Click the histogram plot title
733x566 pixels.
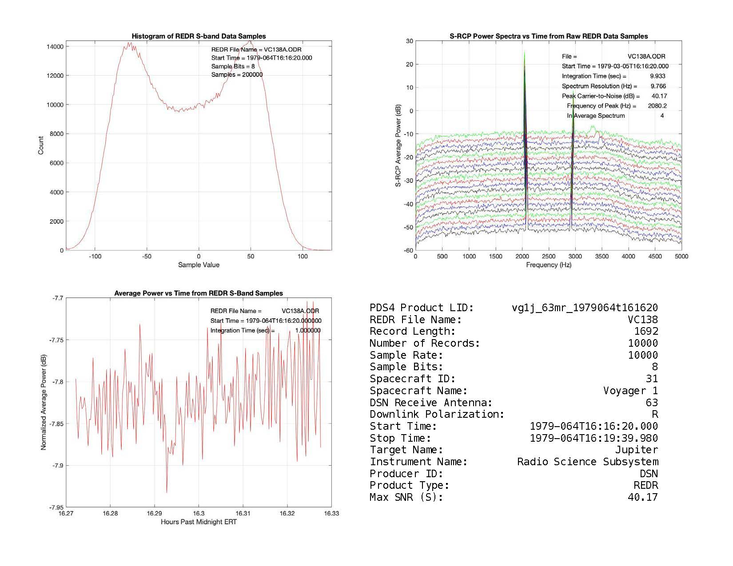pos(199,36)
